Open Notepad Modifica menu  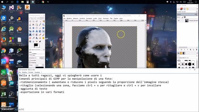pos(25,72)
